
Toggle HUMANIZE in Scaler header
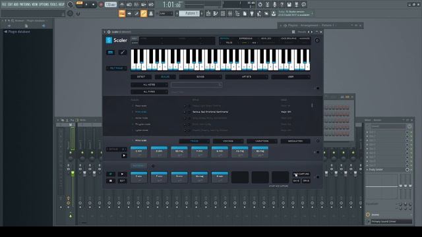pyautogui.click(x=305, y=38)
